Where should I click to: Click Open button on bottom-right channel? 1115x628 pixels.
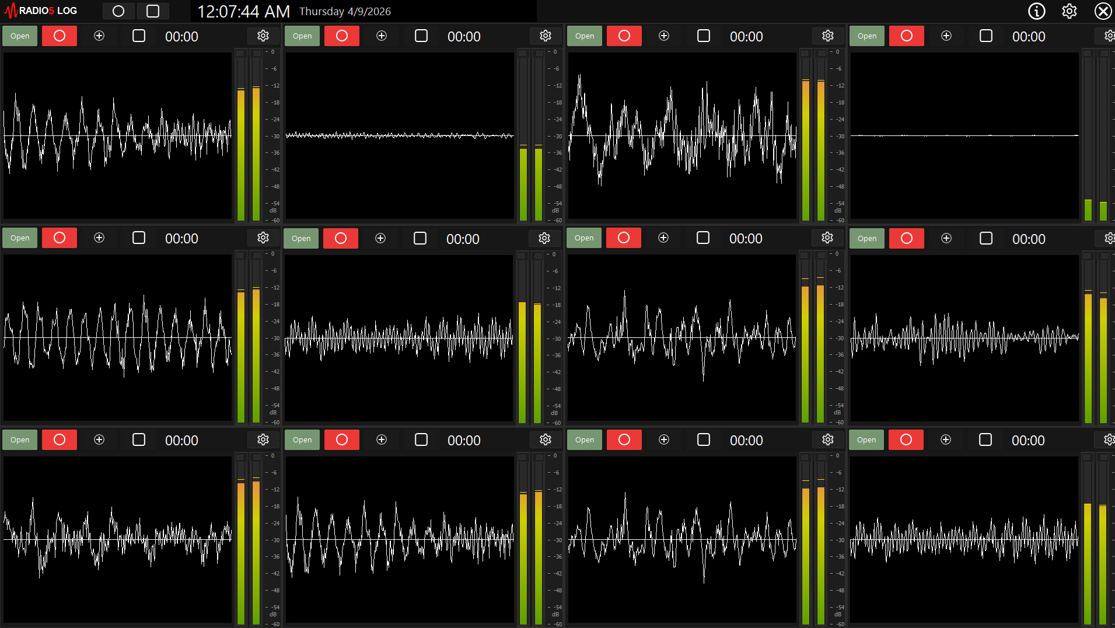click(x=866, y=440)
